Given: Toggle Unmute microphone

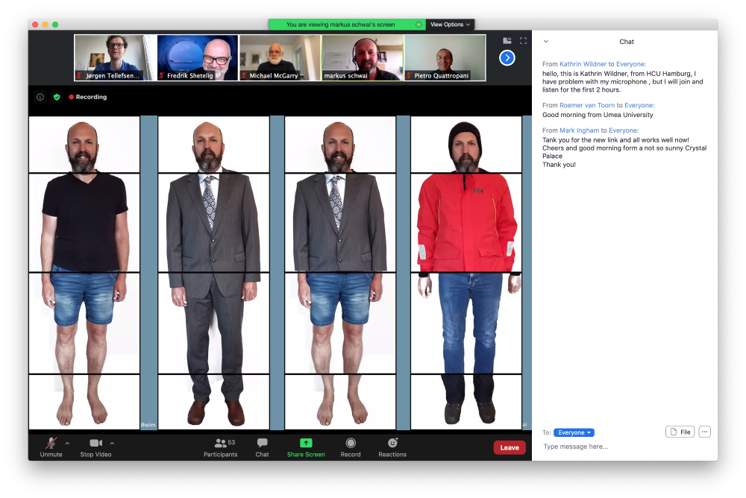Looking at the screenshot, I should [x=51, y=443].
